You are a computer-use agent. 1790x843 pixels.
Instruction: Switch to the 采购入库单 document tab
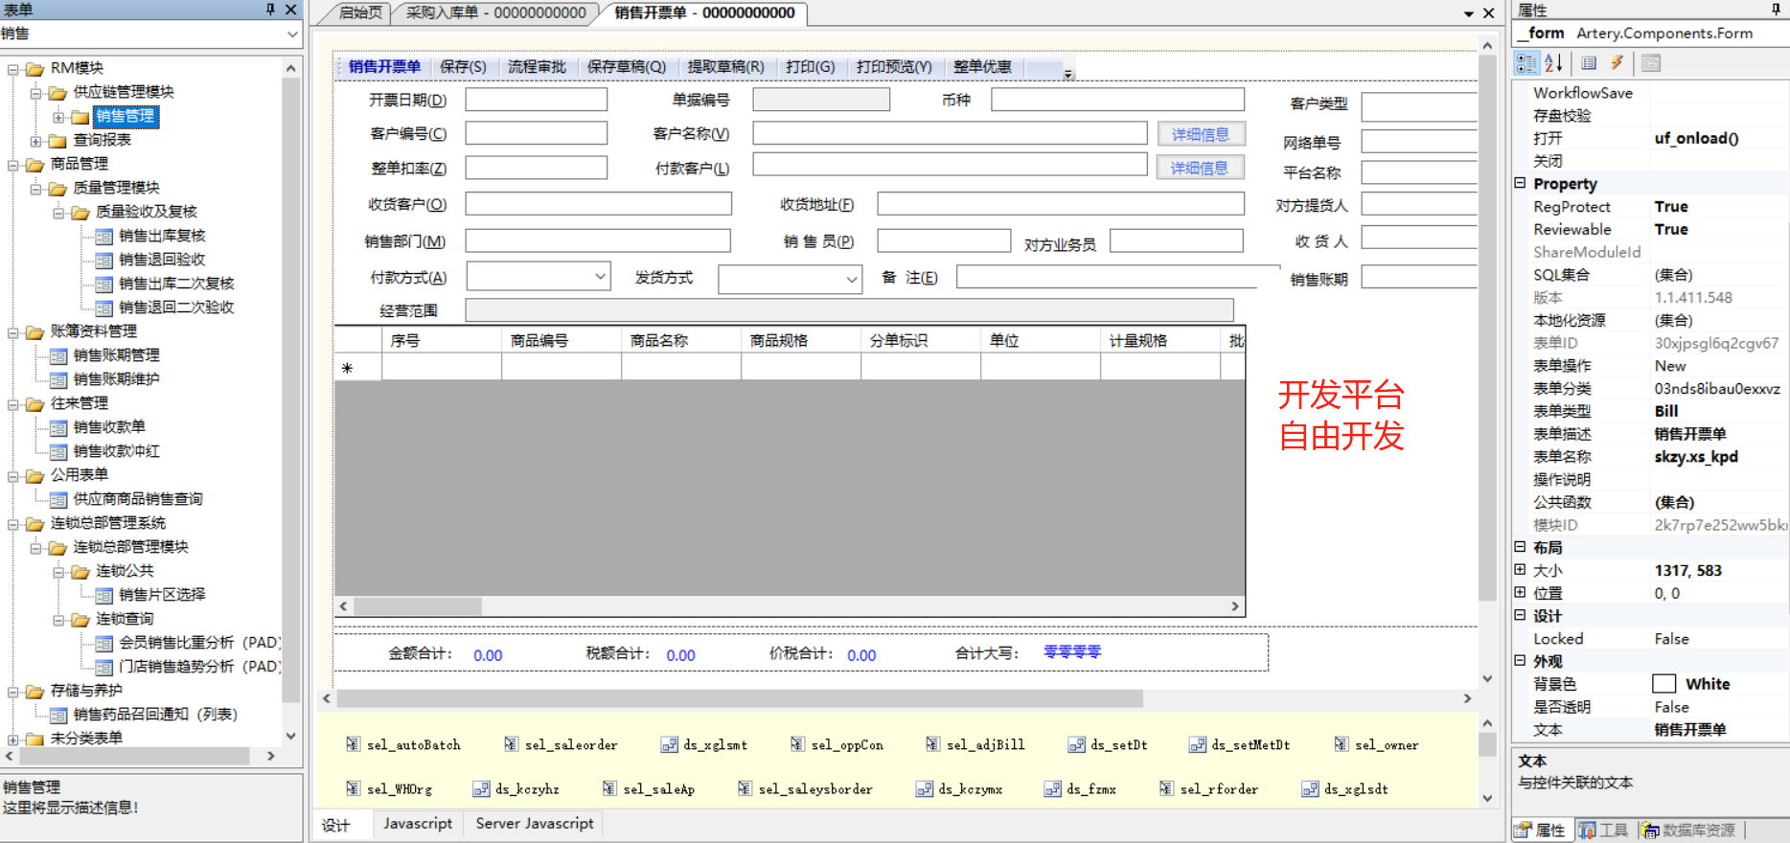pyautogui.click(x=495, y=12)
